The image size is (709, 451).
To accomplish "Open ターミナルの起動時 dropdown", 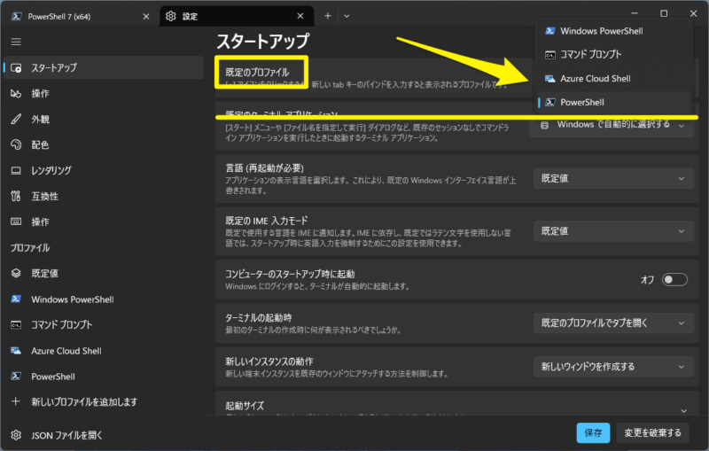I will [613, 323].
